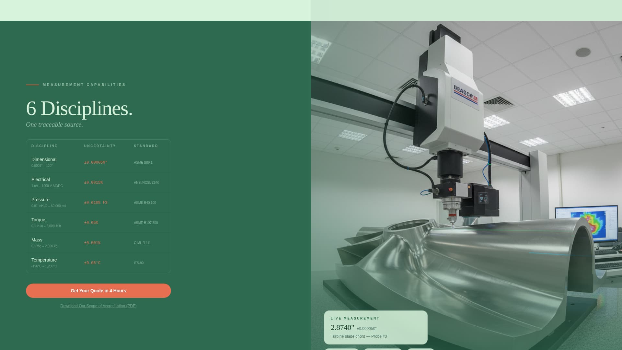
Task: Click the MEASUREMENT CAPABILITIES eyebrow heading
Action: [84, 85]
